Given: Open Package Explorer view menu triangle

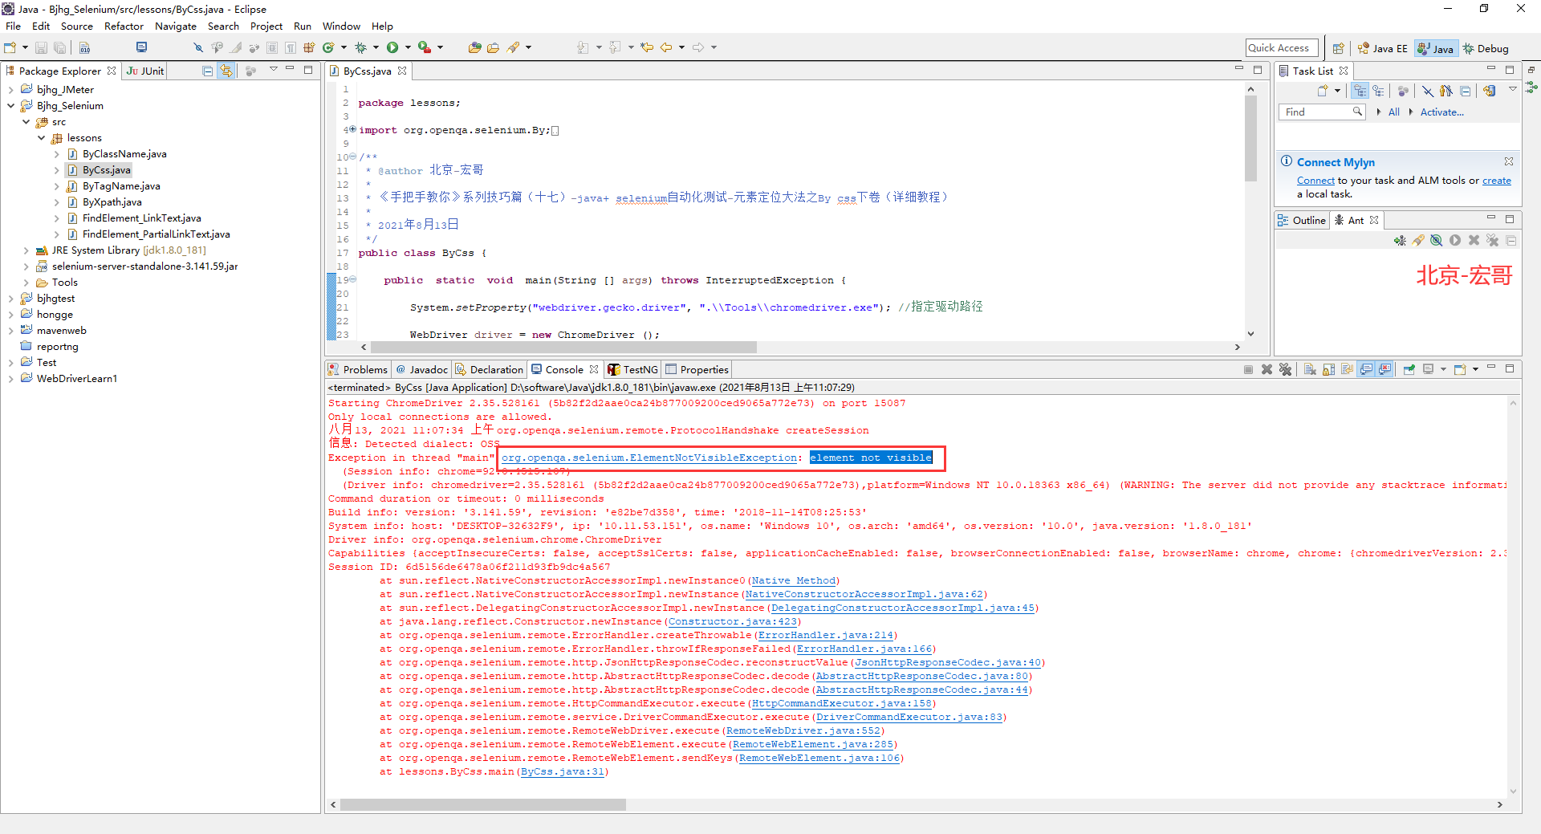Looking at the screenshot, I should [273, 70].
